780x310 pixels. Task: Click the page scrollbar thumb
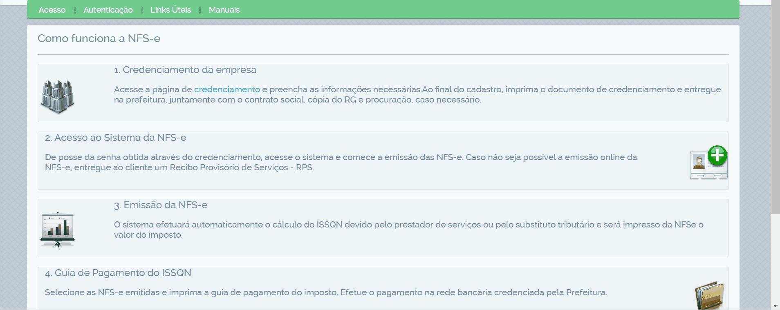pos(776,107)
